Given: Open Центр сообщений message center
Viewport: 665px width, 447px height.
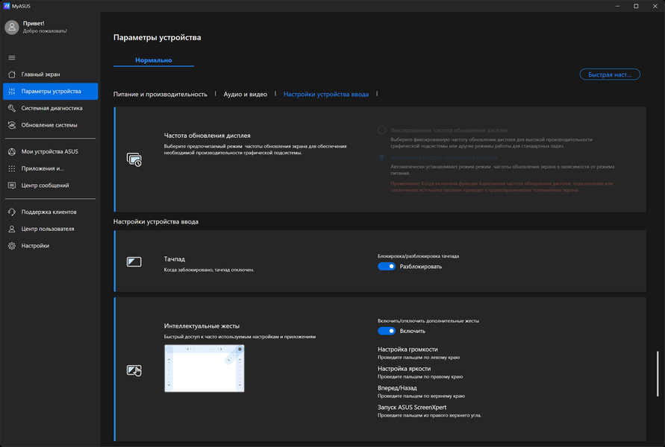Looking at the screenshot, I should [x=45, y=186].
